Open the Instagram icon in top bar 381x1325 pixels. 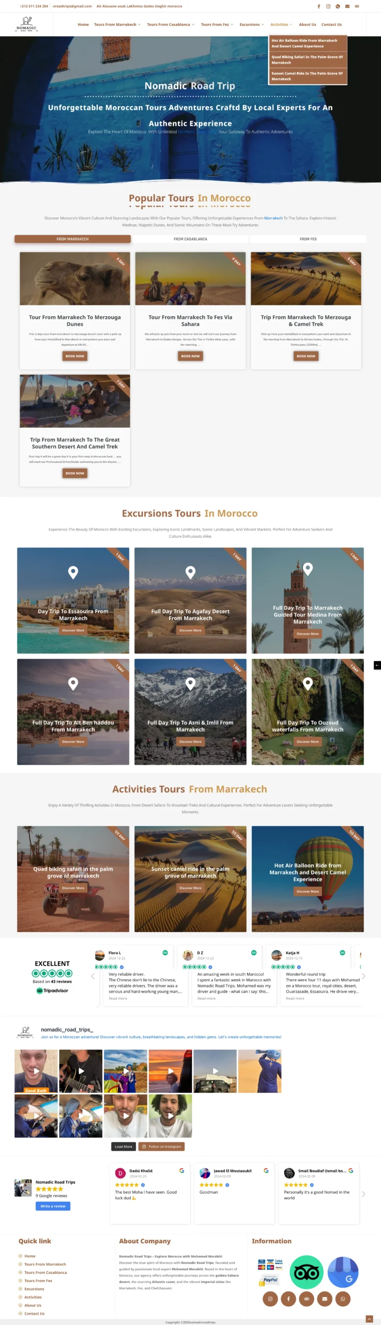[328, 6]
